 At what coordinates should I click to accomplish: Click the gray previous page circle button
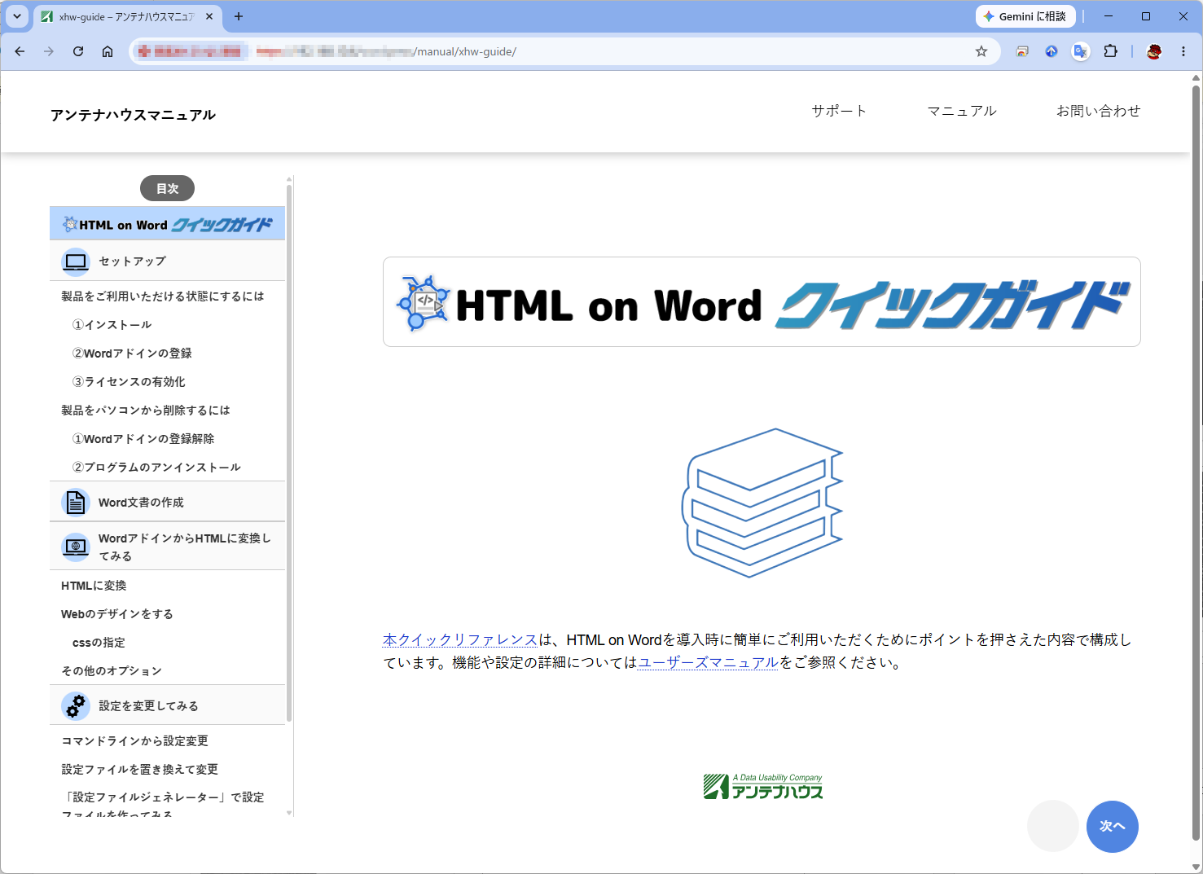[x=1053, y=826]
